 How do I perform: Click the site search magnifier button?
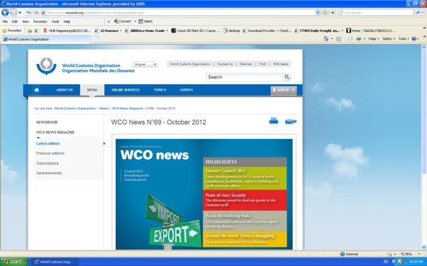pyautogui.click(x=287, y=77)
